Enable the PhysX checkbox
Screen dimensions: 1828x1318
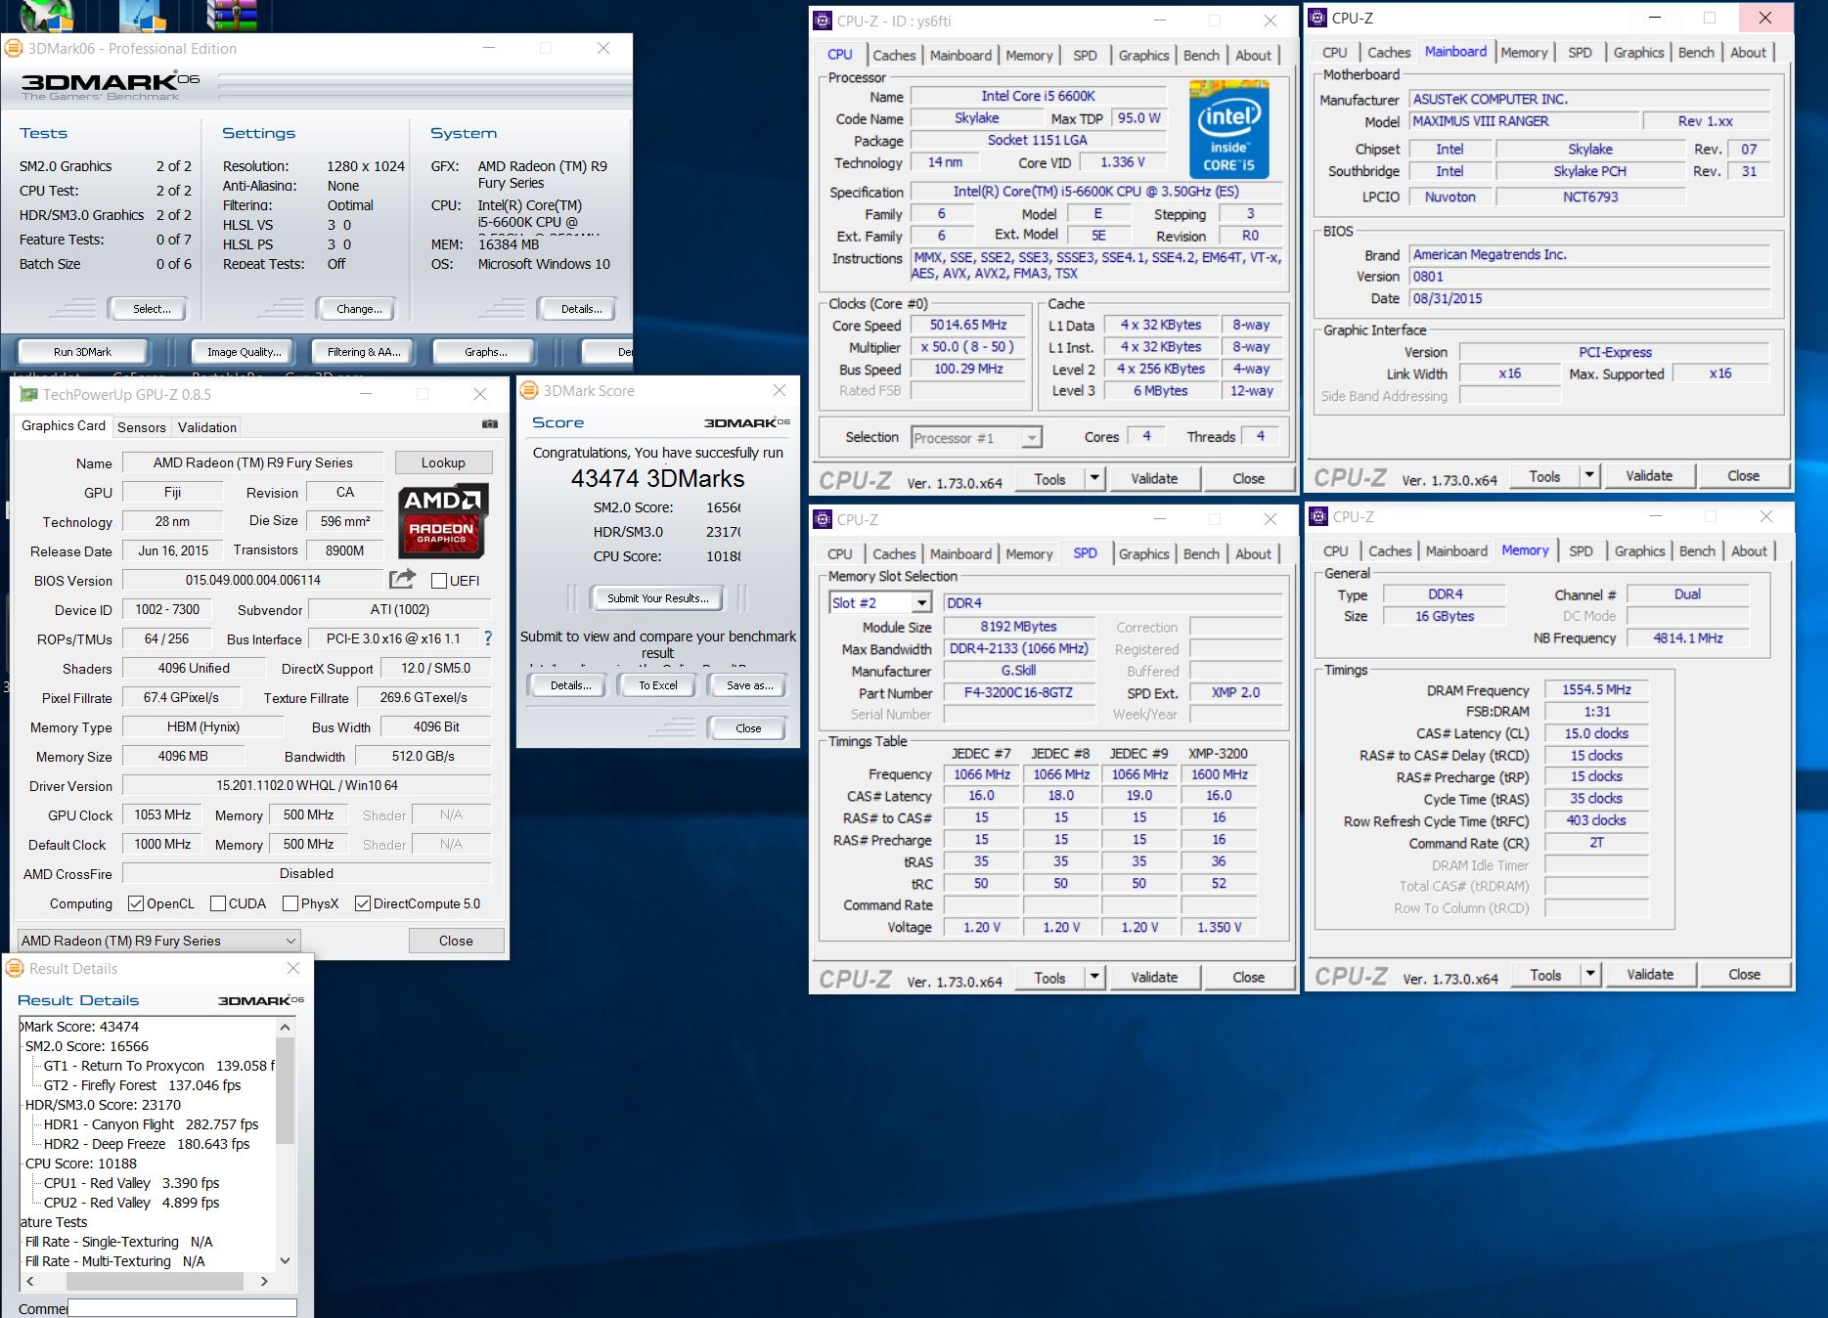pos(290,903)
